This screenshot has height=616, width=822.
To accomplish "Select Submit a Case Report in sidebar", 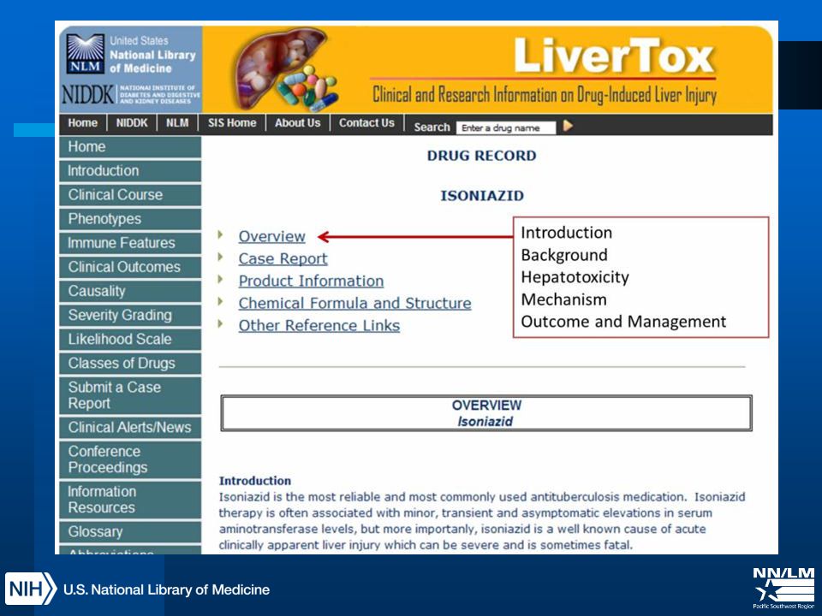I will pyautogui.click(x=130, y=395).
